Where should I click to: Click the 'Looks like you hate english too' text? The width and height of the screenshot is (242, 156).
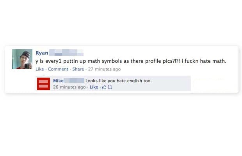click(x=119, y=81)
